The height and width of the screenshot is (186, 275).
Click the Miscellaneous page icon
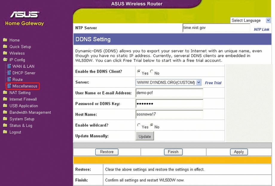point(9,86)
